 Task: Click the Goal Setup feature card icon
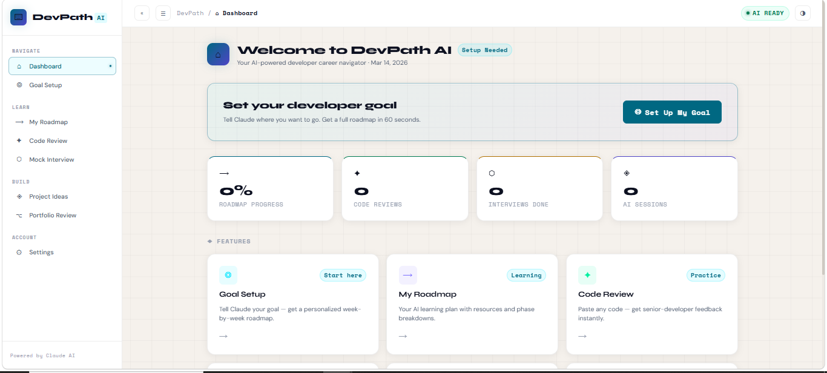(228, 275)
